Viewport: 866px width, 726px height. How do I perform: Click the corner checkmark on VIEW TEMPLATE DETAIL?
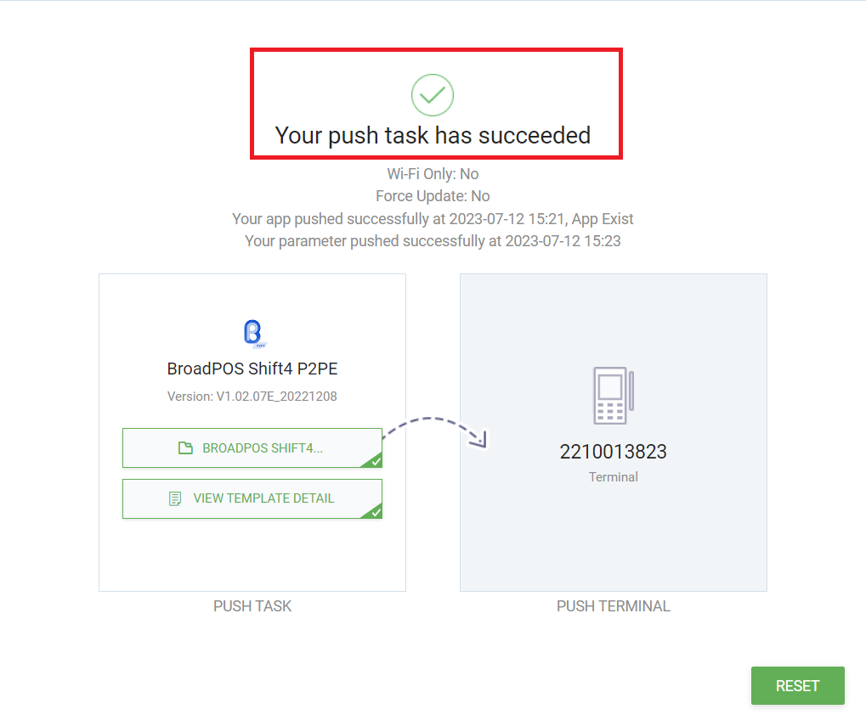(375, 512)
